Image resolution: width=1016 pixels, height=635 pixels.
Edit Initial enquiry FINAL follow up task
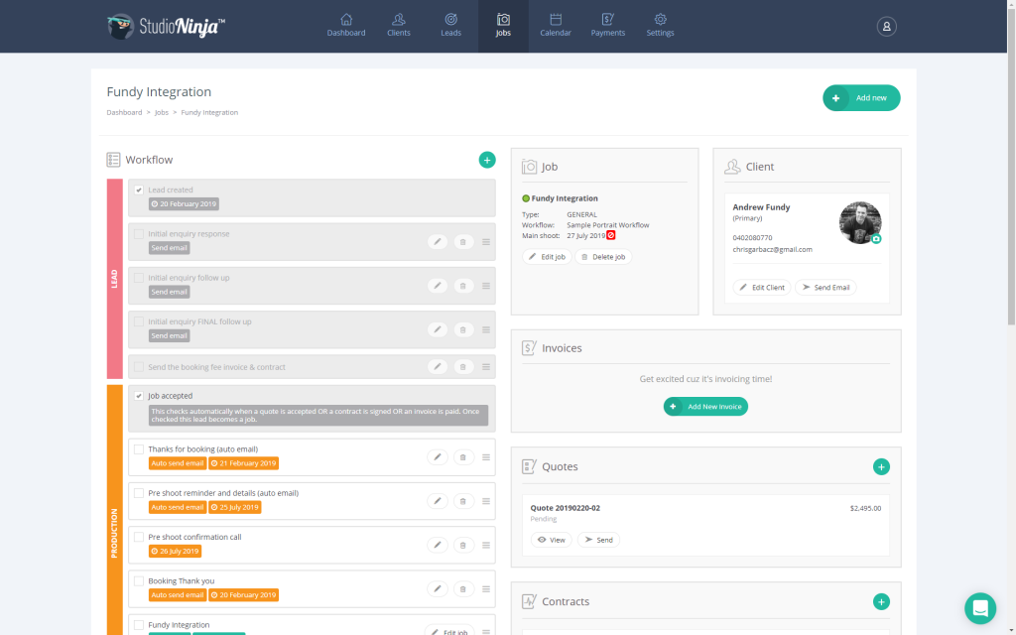tap(438, 329)
